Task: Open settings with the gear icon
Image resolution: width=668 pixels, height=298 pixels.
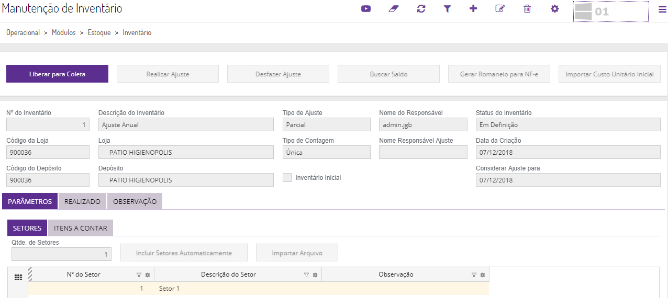Action: 555,9
